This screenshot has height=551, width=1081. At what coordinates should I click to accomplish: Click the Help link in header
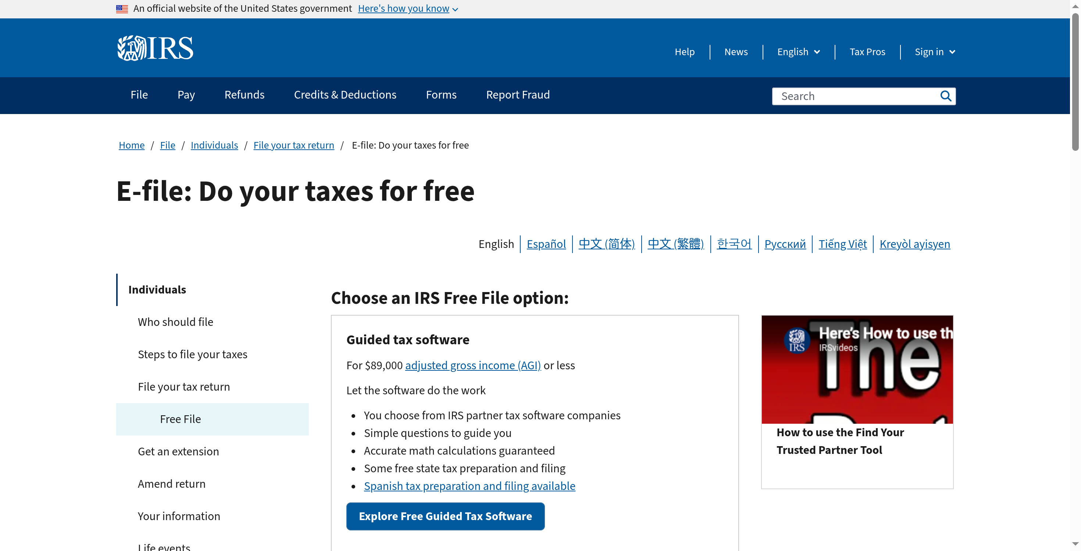coord(684,51)
